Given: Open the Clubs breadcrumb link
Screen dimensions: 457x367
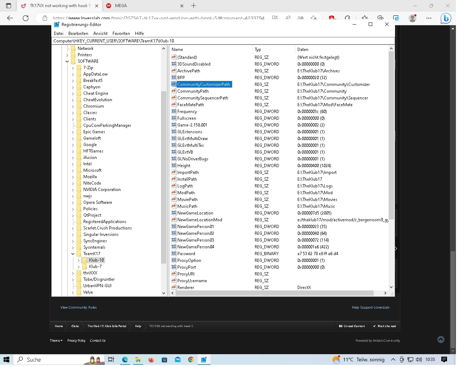Looking at the screenshot, I should click(75, 326).
